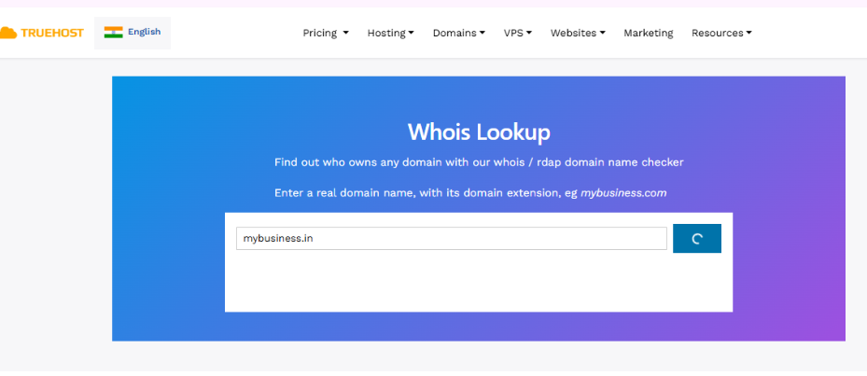The image size is (867, 376).
Task: Click the India flag icon
Action: pyautogui.click(x=113, y=32)
